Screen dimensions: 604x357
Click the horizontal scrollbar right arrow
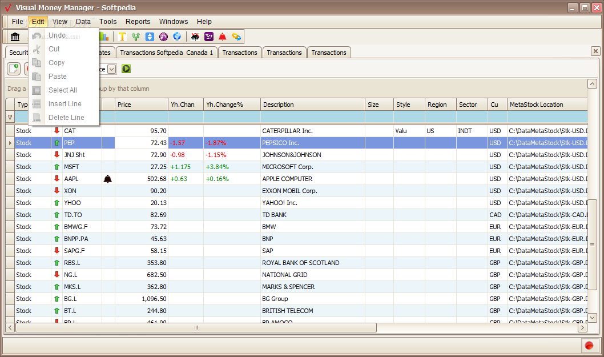click(x=582, y=327)
